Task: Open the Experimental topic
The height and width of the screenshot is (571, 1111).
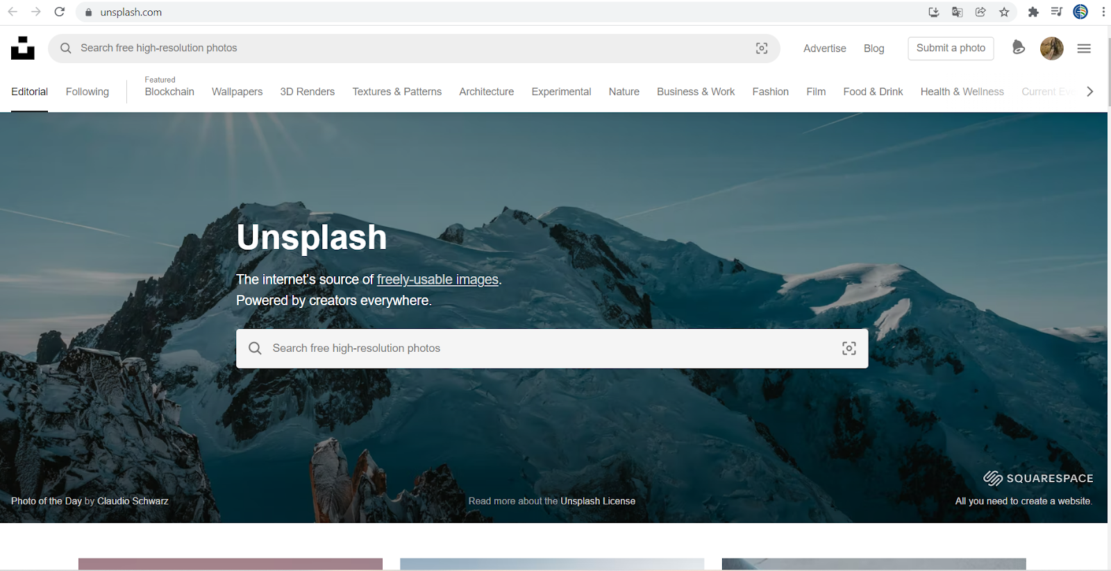Action: (x=561, y=92)
